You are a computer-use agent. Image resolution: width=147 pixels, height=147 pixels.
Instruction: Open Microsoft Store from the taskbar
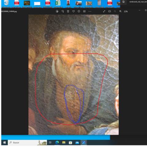coord(70,142)
